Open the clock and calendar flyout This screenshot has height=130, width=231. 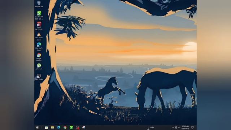coord(185,127)
